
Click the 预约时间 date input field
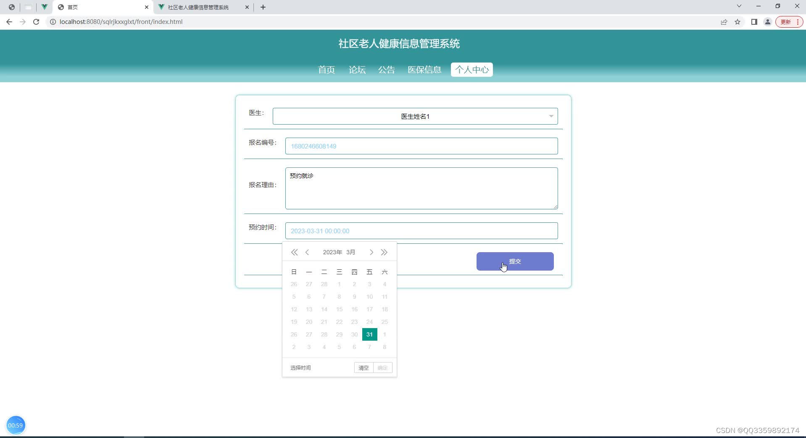click(421, 231)
